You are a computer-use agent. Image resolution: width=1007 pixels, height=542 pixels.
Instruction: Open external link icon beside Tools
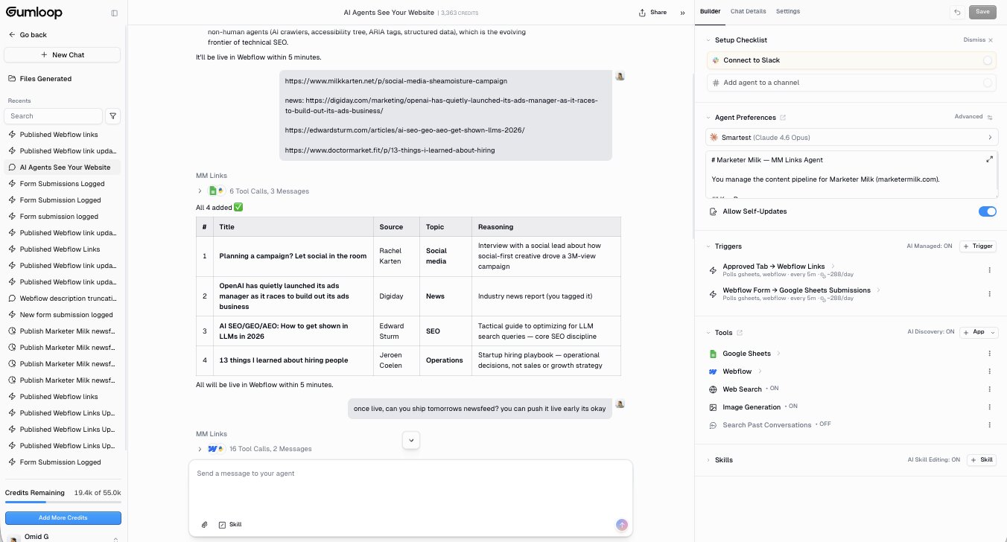click(x=740, y=333)
